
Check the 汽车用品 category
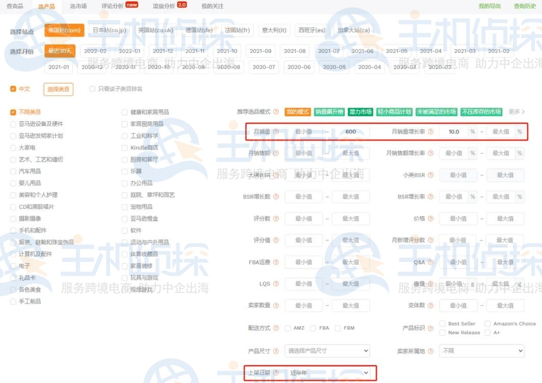(x=13, y=171)
